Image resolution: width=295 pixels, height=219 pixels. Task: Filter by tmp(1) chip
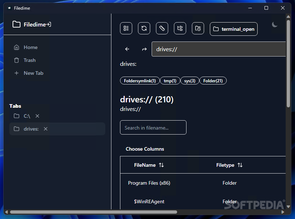tap(170, 81)
